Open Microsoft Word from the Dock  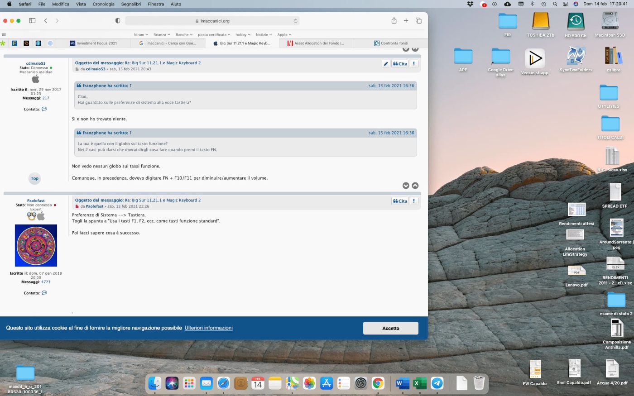(402, 383)
